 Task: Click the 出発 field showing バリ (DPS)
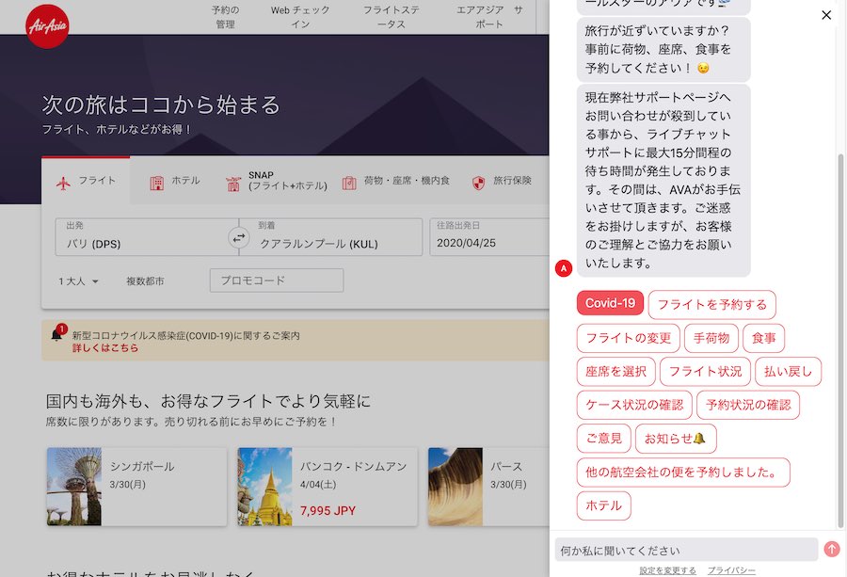pos(147,236)
